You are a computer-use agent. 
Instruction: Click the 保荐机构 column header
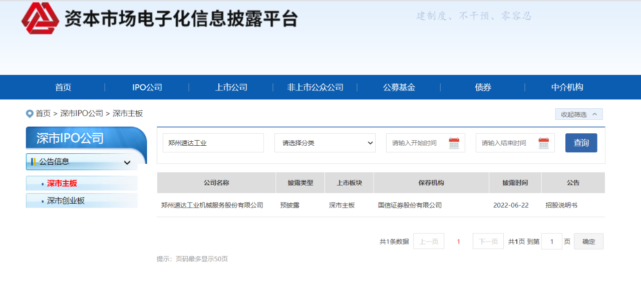tap(431, 183)
